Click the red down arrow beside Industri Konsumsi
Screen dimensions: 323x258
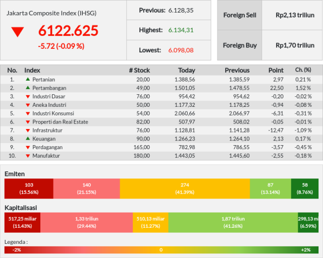28,113
